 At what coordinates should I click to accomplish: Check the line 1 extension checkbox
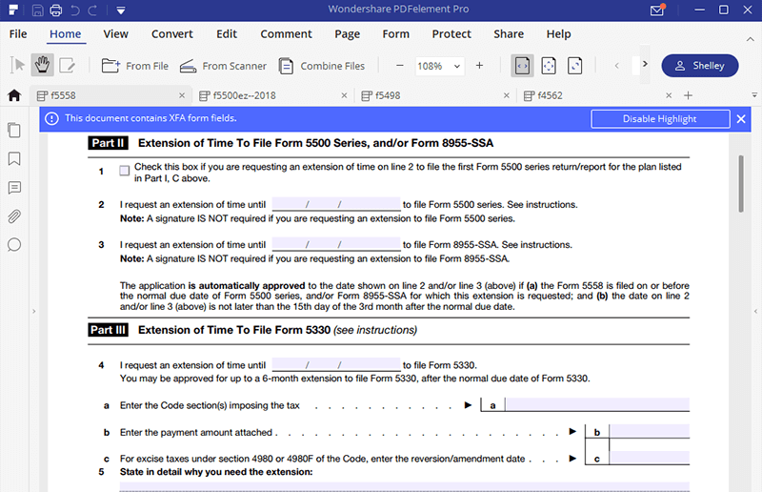point(125,171)
